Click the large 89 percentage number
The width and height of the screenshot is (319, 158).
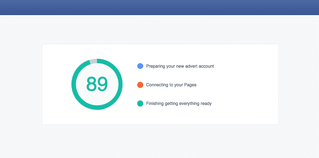(97, 84)
